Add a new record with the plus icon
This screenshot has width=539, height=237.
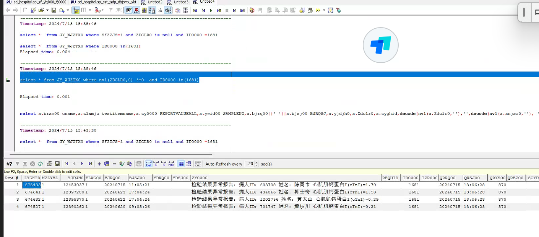coord(99,164)
